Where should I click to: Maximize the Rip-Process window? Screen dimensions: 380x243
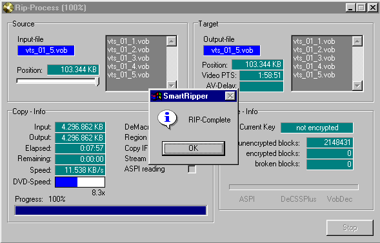[361, 8]
